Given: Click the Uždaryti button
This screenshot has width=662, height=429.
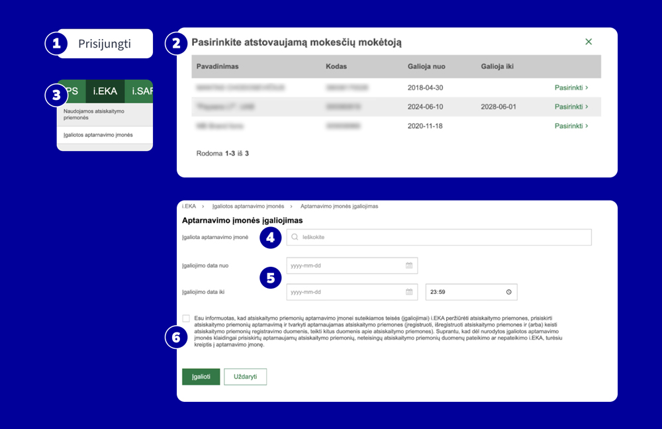Looking at the screenshot, I should (246, 375).
